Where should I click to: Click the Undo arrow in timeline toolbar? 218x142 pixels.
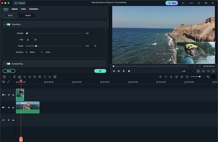coord(4,77)
